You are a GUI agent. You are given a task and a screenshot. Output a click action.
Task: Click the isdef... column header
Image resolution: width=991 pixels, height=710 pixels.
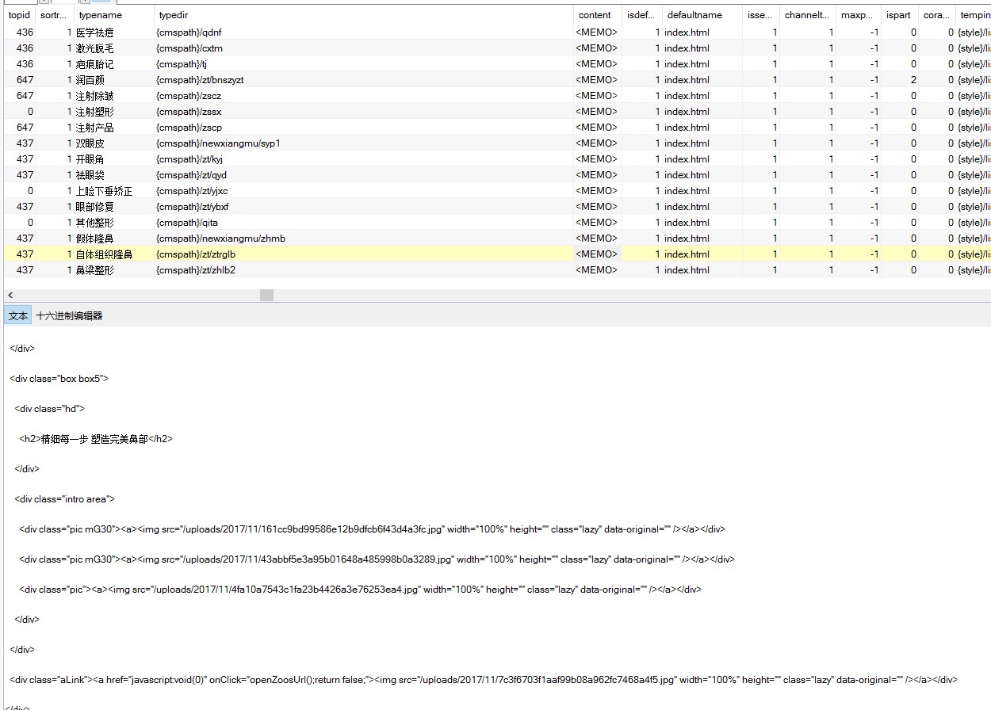tap(641, 15)
